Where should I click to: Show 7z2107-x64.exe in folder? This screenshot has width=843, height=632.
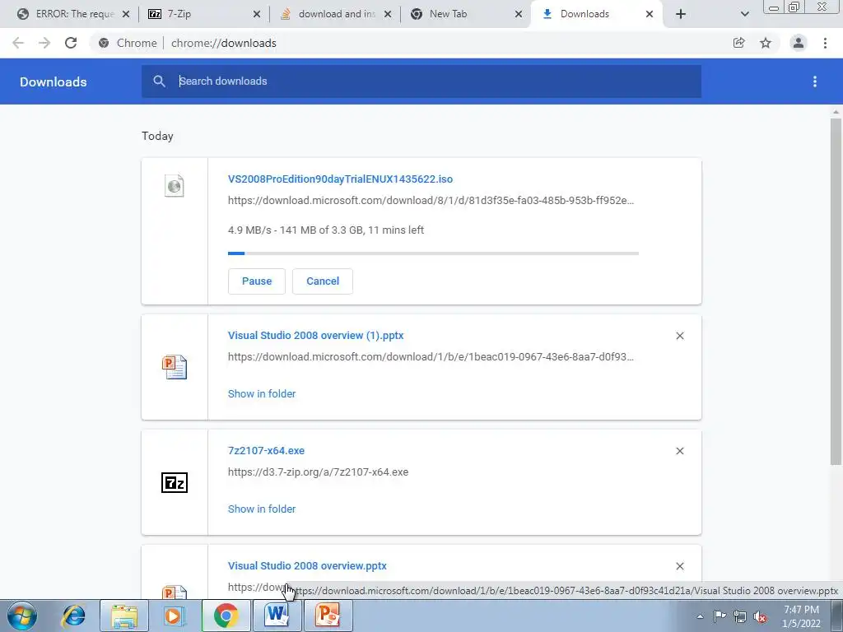[x=262, y=509]
